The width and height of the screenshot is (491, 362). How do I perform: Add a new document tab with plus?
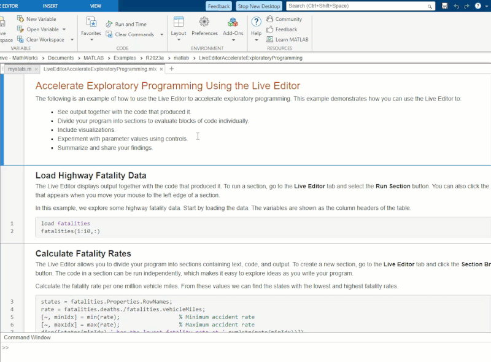pos(171,69)
